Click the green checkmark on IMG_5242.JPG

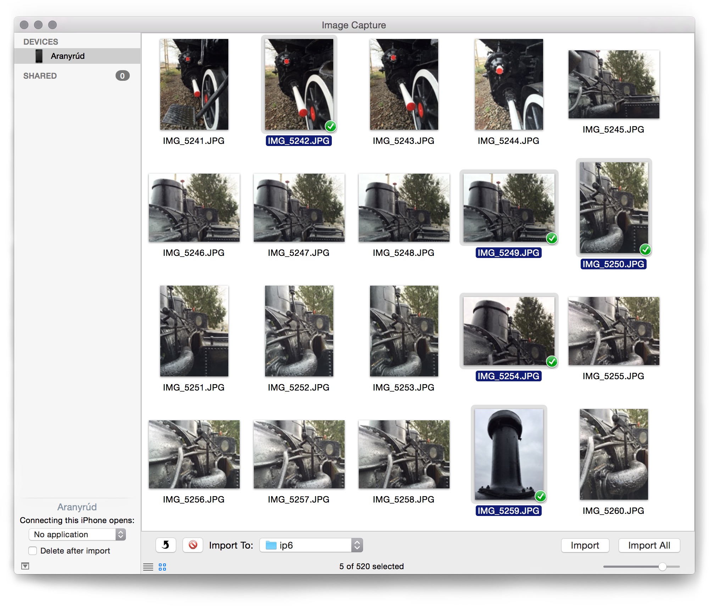coord(331,126)
